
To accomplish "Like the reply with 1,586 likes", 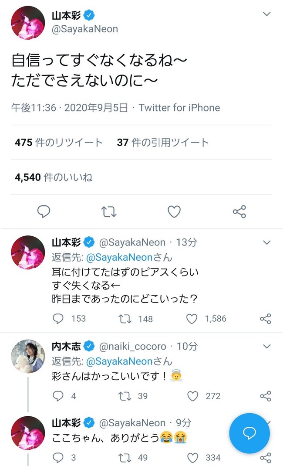I will [x=192, y=319].
